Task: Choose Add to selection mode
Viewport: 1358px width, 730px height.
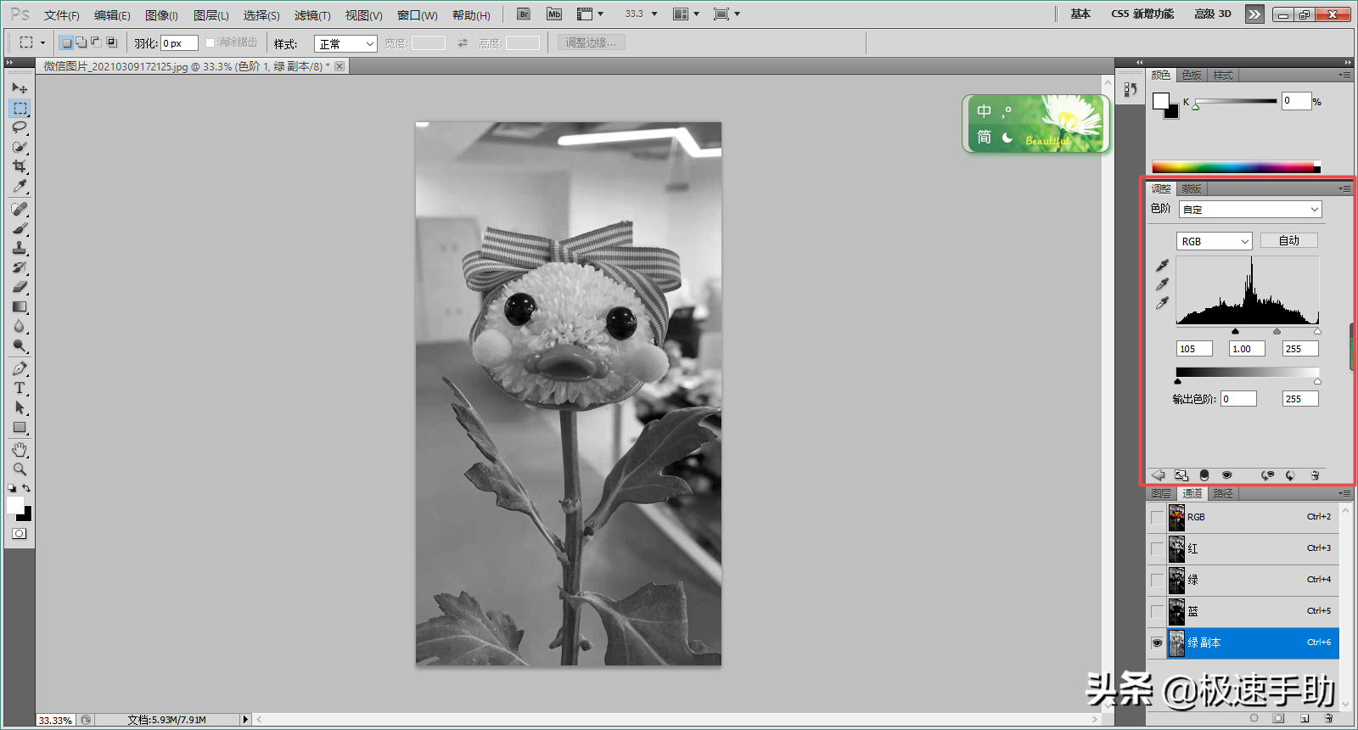Action: [x=81, y=42]
